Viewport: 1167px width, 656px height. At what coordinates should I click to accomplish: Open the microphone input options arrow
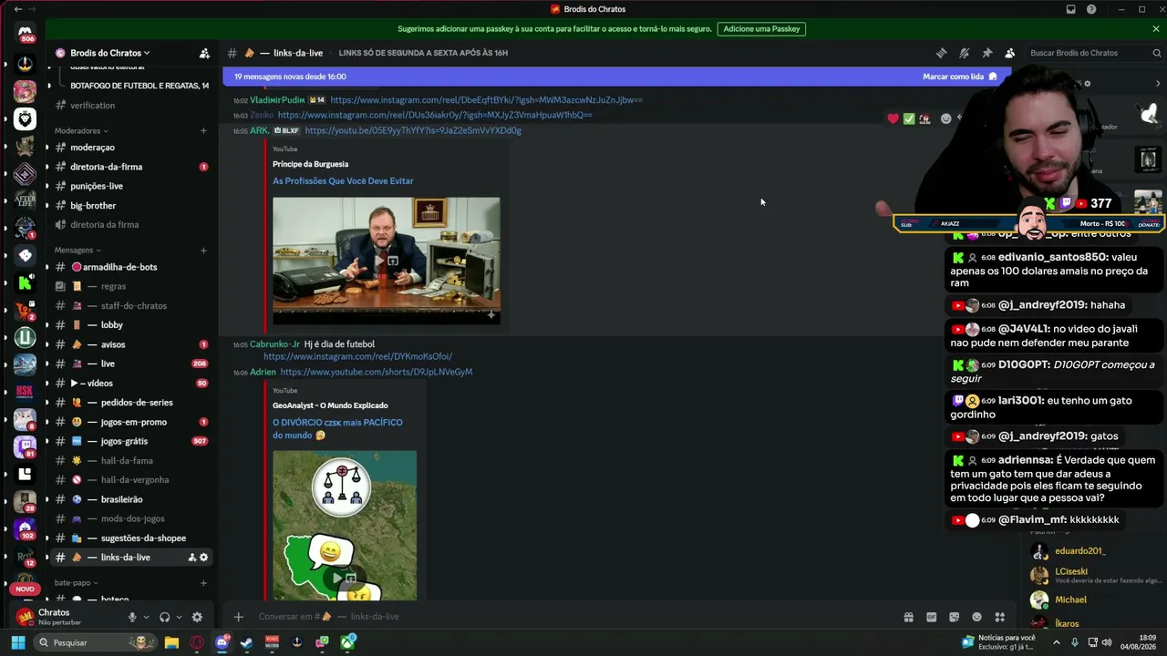tap(146, 617)
